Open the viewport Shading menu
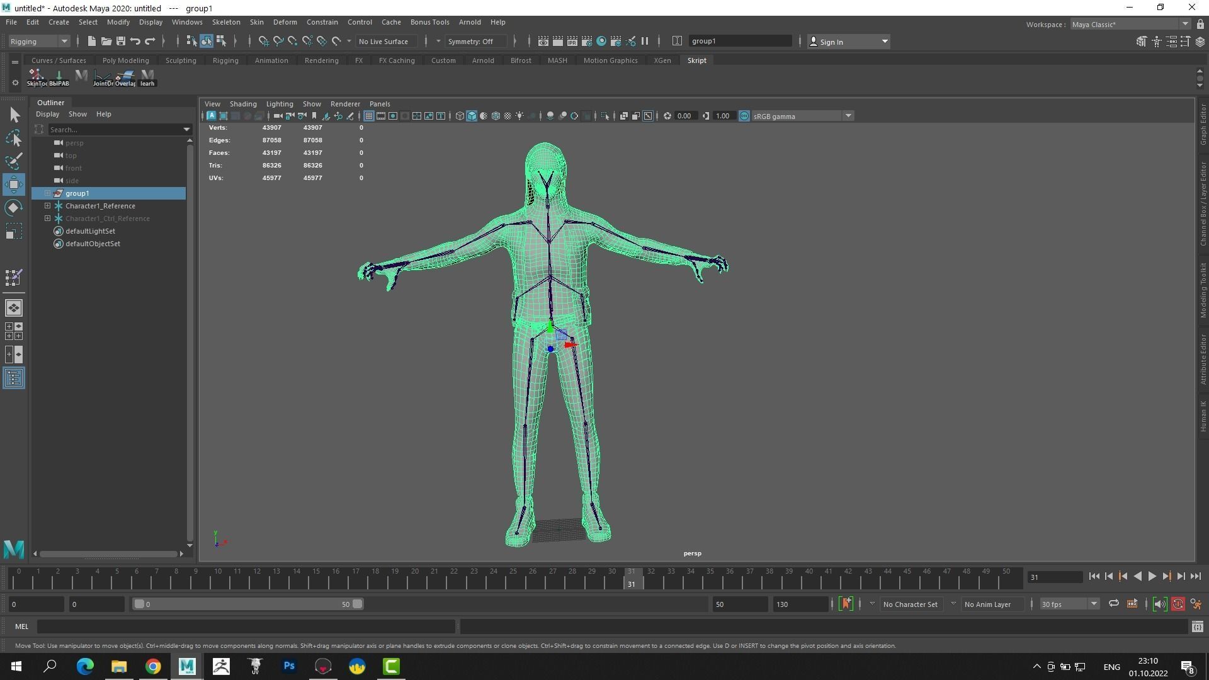Screen dimensions: 1209x680 point(242,104)
